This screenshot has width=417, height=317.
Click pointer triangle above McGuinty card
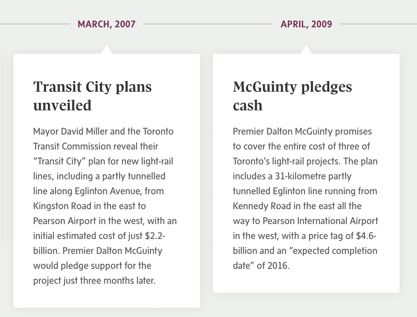point(306,50)
